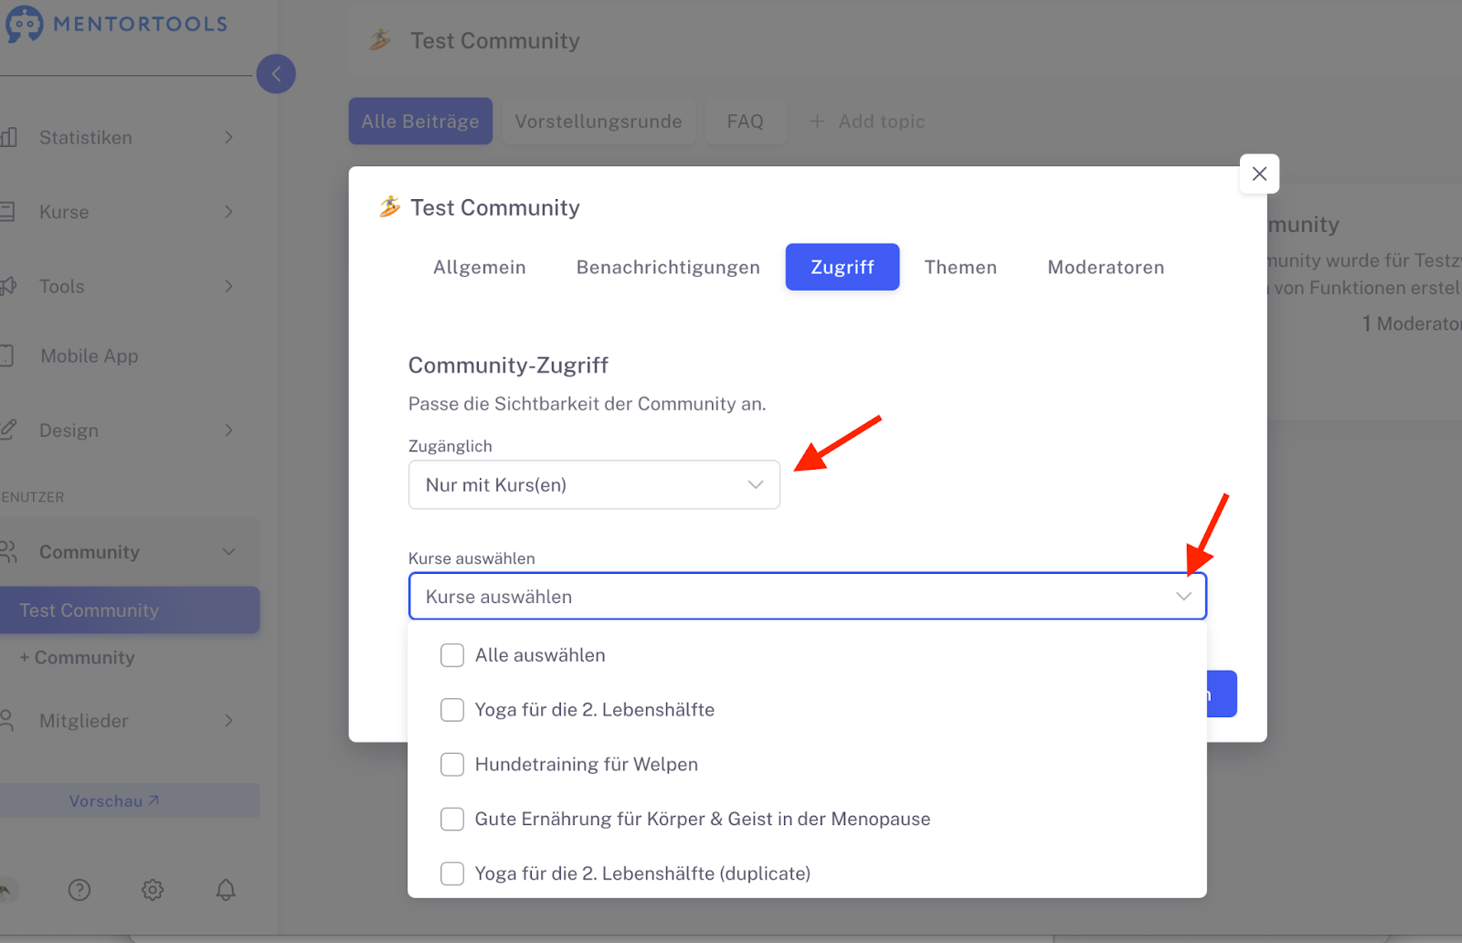Check the Alle auswählen checkbox

pyautogui.click(x=452, y=655)
